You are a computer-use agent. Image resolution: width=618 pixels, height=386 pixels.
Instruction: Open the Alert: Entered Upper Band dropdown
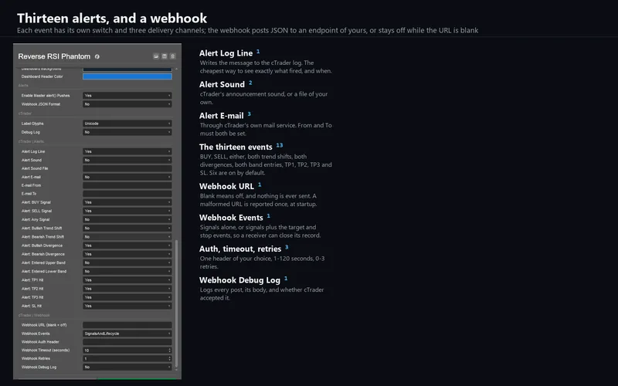(127, 262)
